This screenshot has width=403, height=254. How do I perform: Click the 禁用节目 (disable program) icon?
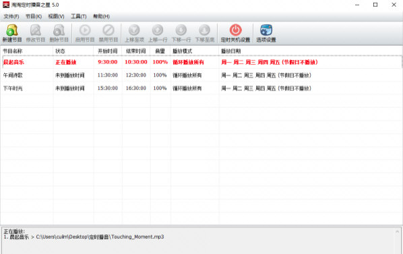[108, 30]
